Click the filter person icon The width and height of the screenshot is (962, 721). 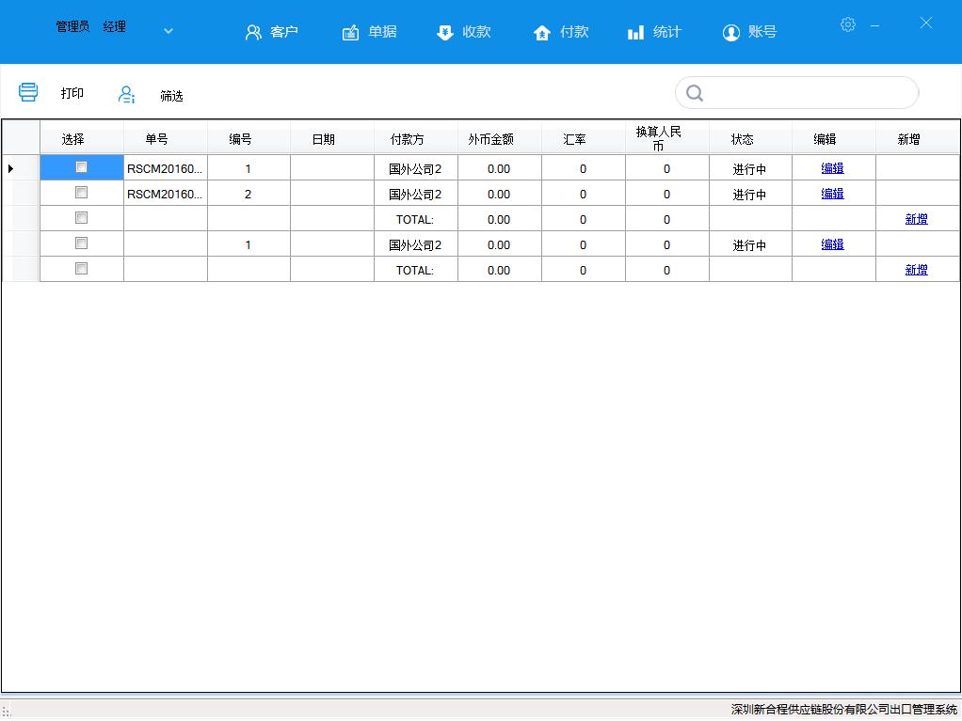tap(126, 94)
